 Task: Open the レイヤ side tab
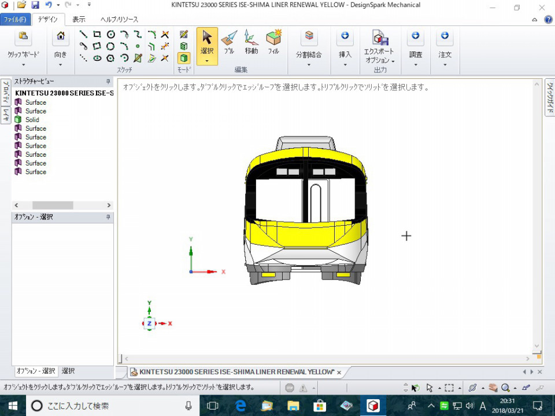(6, 115)
